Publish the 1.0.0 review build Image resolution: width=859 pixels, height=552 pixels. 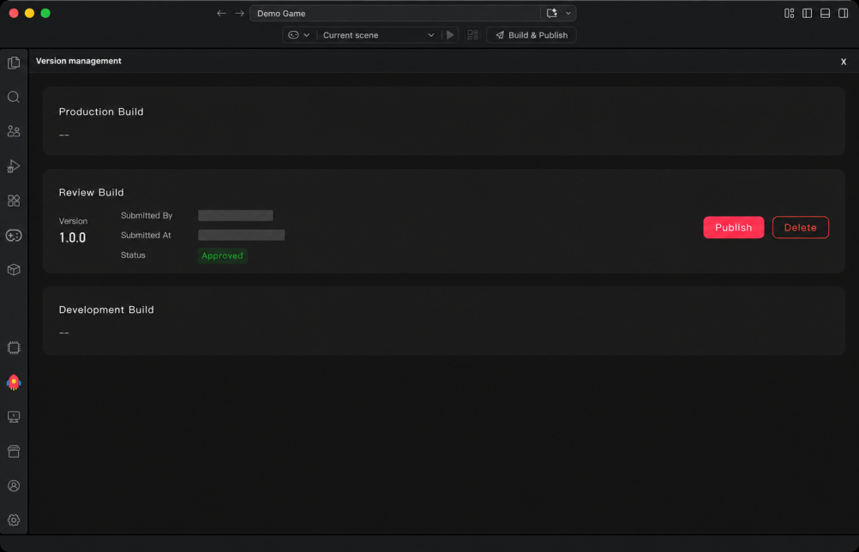click(x=734, y=227)
